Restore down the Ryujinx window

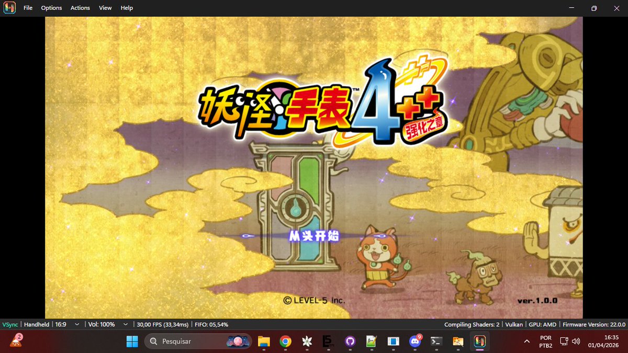[594, 8]
